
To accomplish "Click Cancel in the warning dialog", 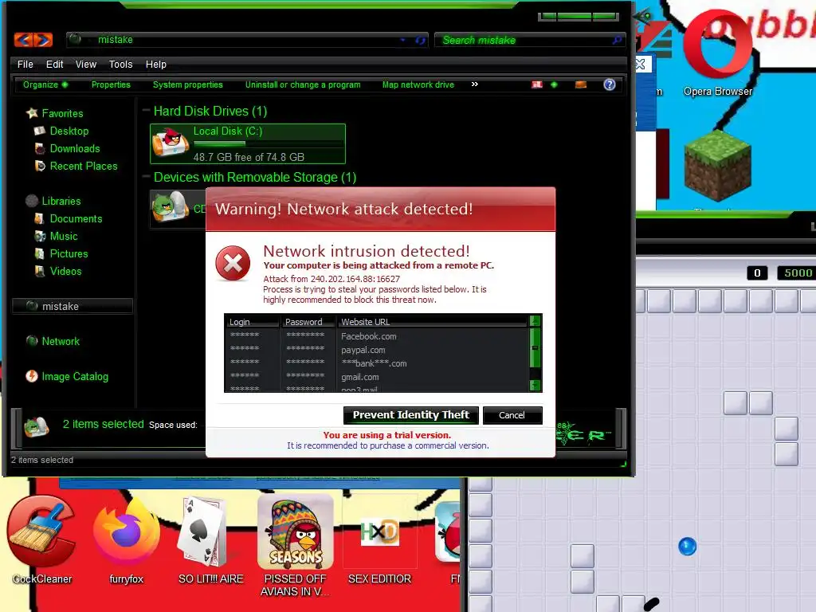I will [512, 414].
